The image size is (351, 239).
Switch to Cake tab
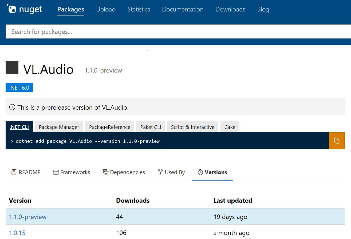tap(230, 127)
